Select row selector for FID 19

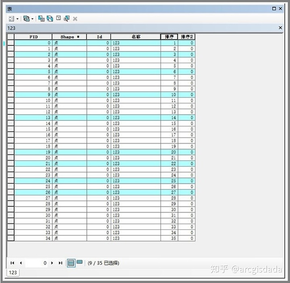click(x=11, y=152)
